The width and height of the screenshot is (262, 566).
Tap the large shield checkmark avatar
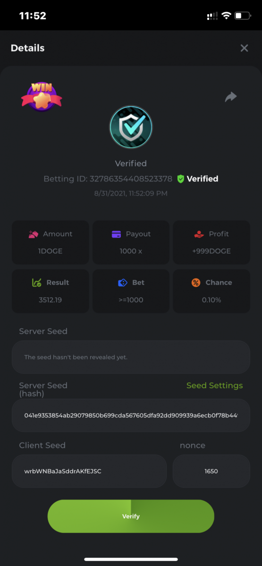131,127
